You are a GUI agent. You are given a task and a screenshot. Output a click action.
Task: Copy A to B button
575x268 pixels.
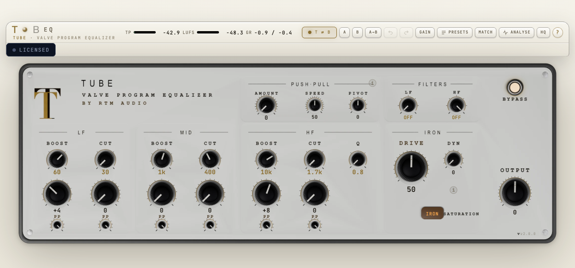373,33
